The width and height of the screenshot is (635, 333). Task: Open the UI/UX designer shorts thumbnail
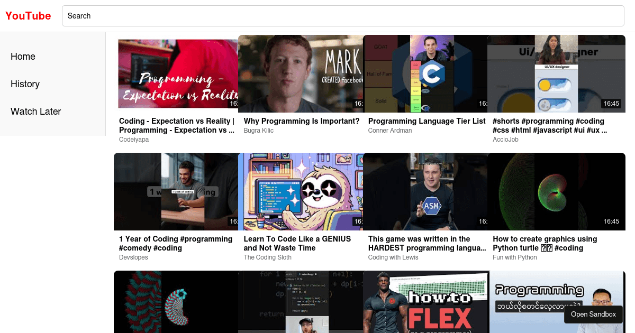click(x=556, y=74)
